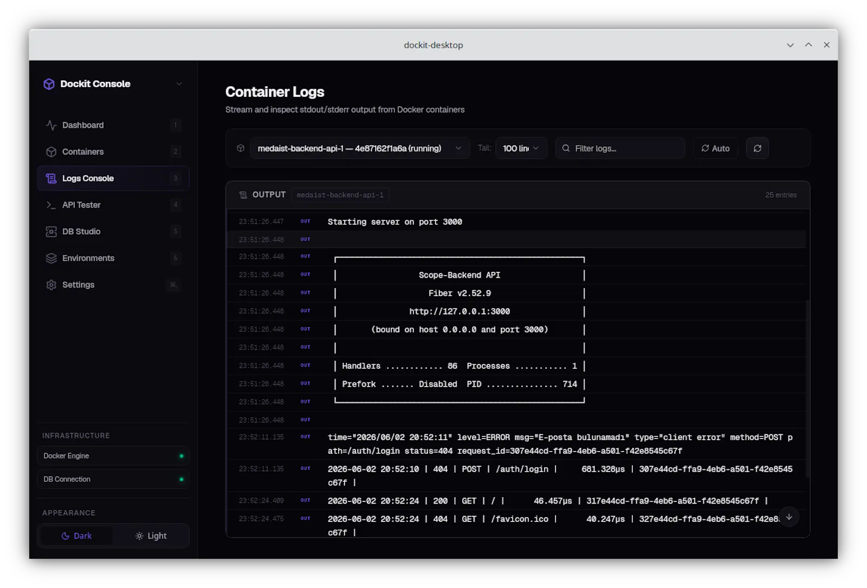
Task: Switch appearance to Dark mode
Action: tap(76, 535)
